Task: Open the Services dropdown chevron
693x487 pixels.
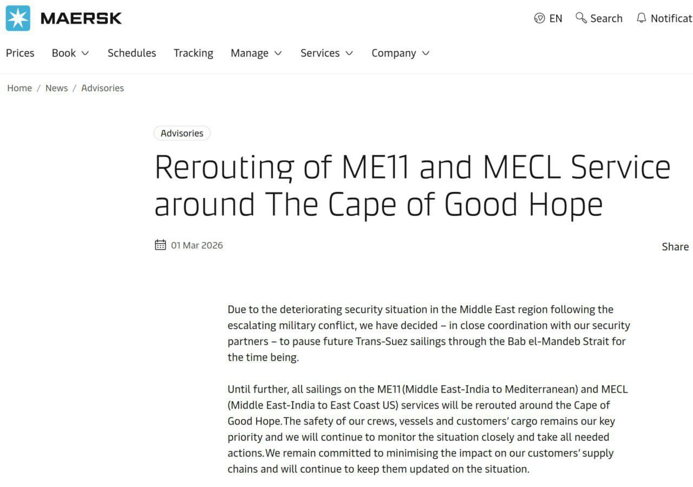Action: [x=349, y=53]
